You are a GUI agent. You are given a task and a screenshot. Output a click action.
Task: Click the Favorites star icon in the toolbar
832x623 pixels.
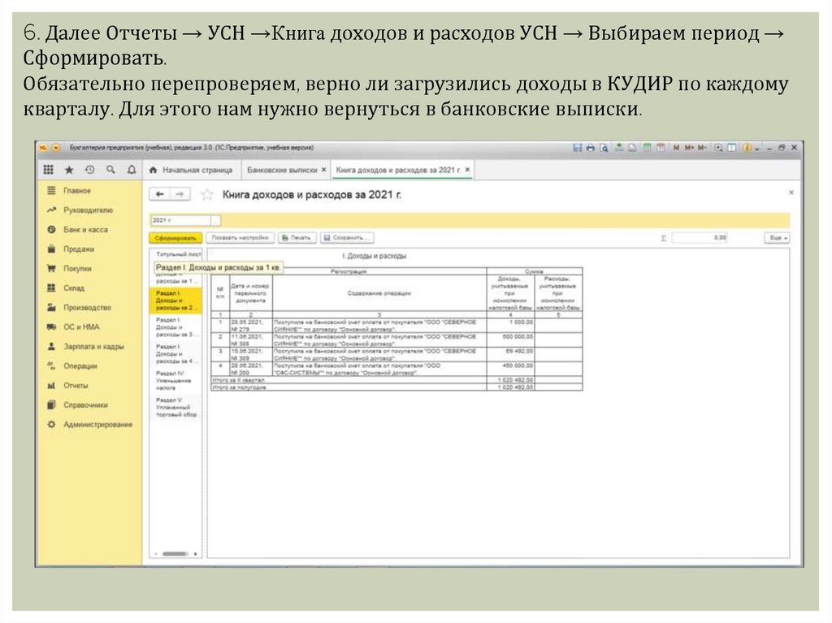[69, 170]
